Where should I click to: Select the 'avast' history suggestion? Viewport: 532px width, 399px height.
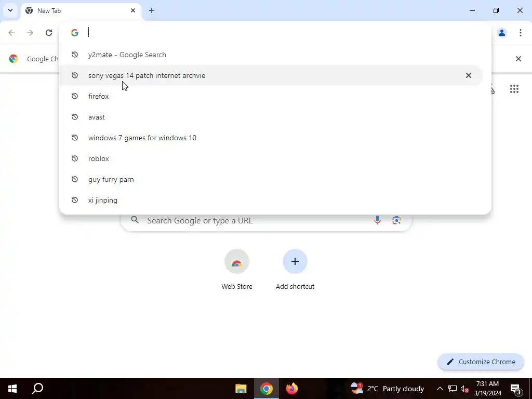pyautogui.click(x=271, y=117)
